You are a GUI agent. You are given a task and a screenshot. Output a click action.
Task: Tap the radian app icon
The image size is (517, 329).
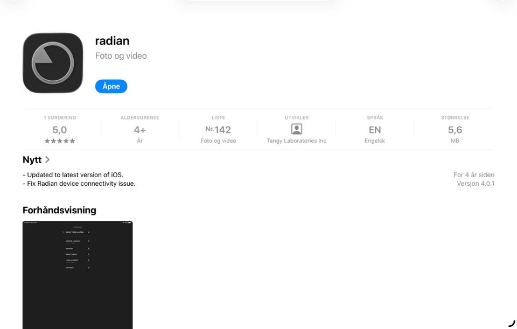click(x=53, y=62)
